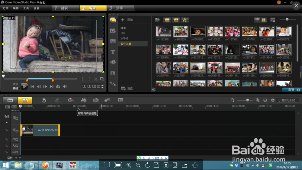Fit project in timeline window

[265, 100]
